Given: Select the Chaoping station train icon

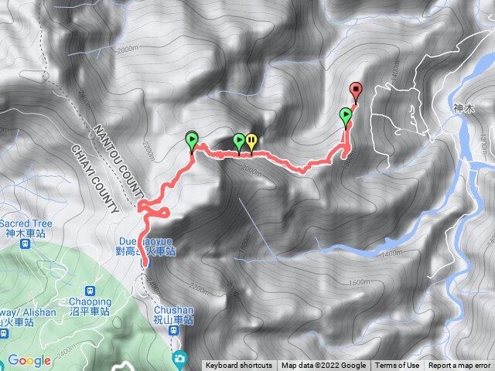Looking at the screenshot, I should (90, 291).
